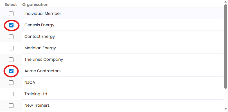
Task: Click the scrollbar down arrow
Action: (x=226, y=108)
